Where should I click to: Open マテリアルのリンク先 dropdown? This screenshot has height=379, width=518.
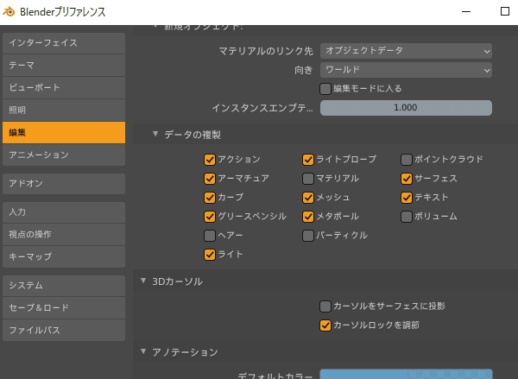click(x=406, y=51)
